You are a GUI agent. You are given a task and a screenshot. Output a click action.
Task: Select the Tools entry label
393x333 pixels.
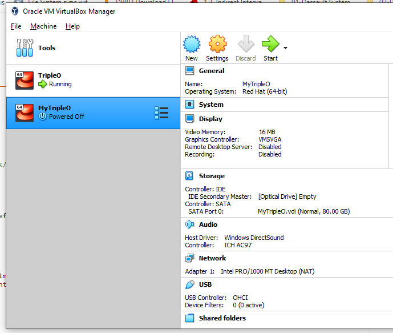(x=47, y=48)
